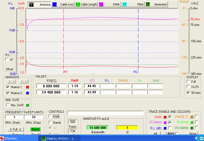This screenshot has width=204, height=141.
Task: Click the blue Marker 2 colour swatch
Action: [27, 93]
